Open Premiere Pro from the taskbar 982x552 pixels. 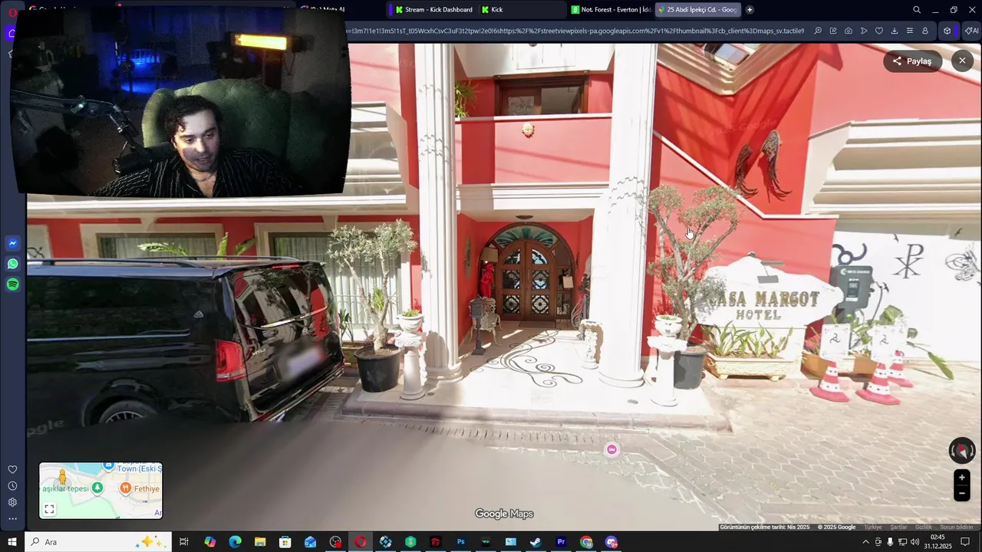pos(561,542)
